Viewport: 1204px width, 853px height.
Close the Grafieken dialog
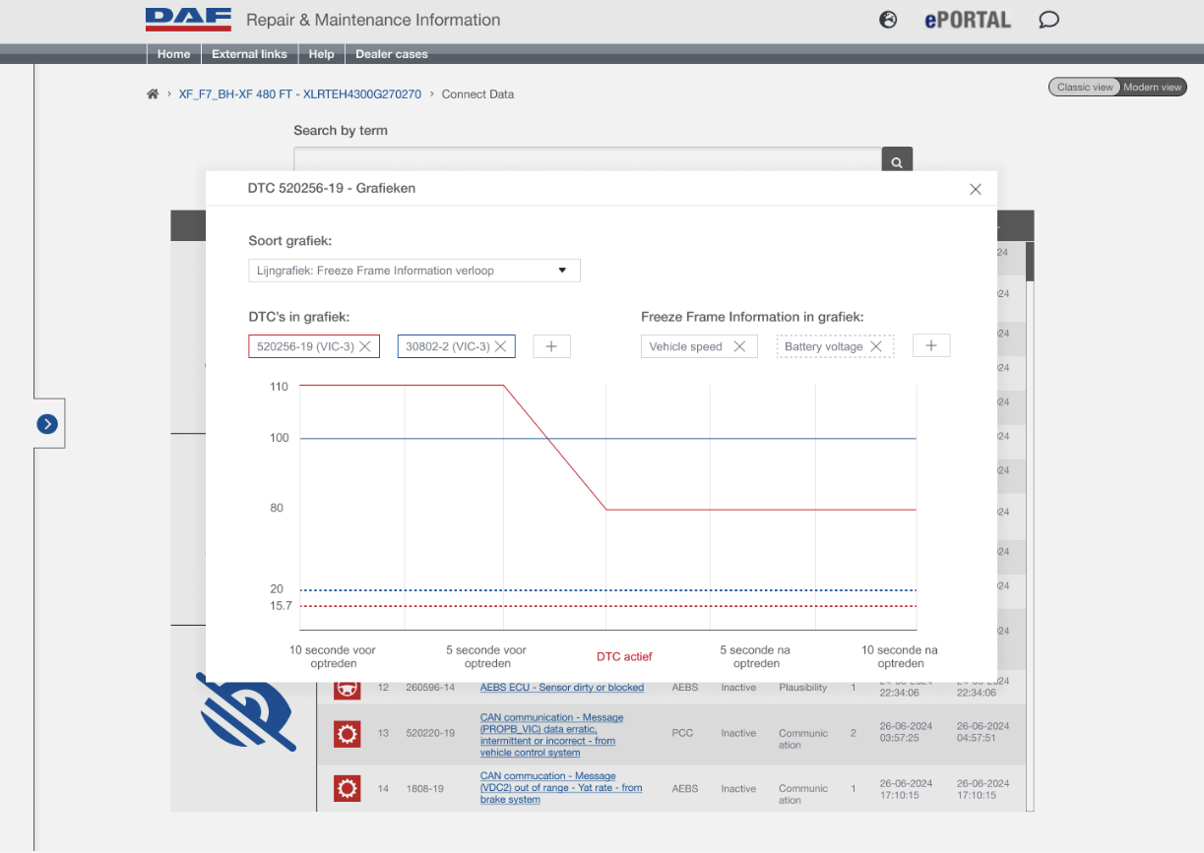976,189
